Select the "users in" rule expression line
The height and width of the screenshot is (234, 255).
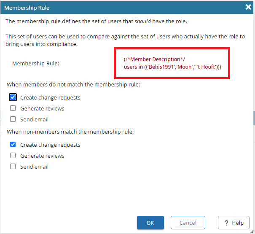(x=172, y=67)
